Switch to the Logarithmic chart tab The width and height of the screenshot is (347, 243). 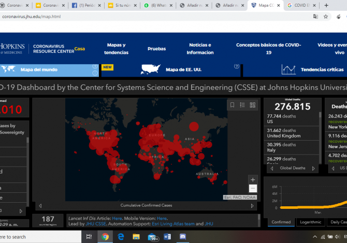(310, 222)
